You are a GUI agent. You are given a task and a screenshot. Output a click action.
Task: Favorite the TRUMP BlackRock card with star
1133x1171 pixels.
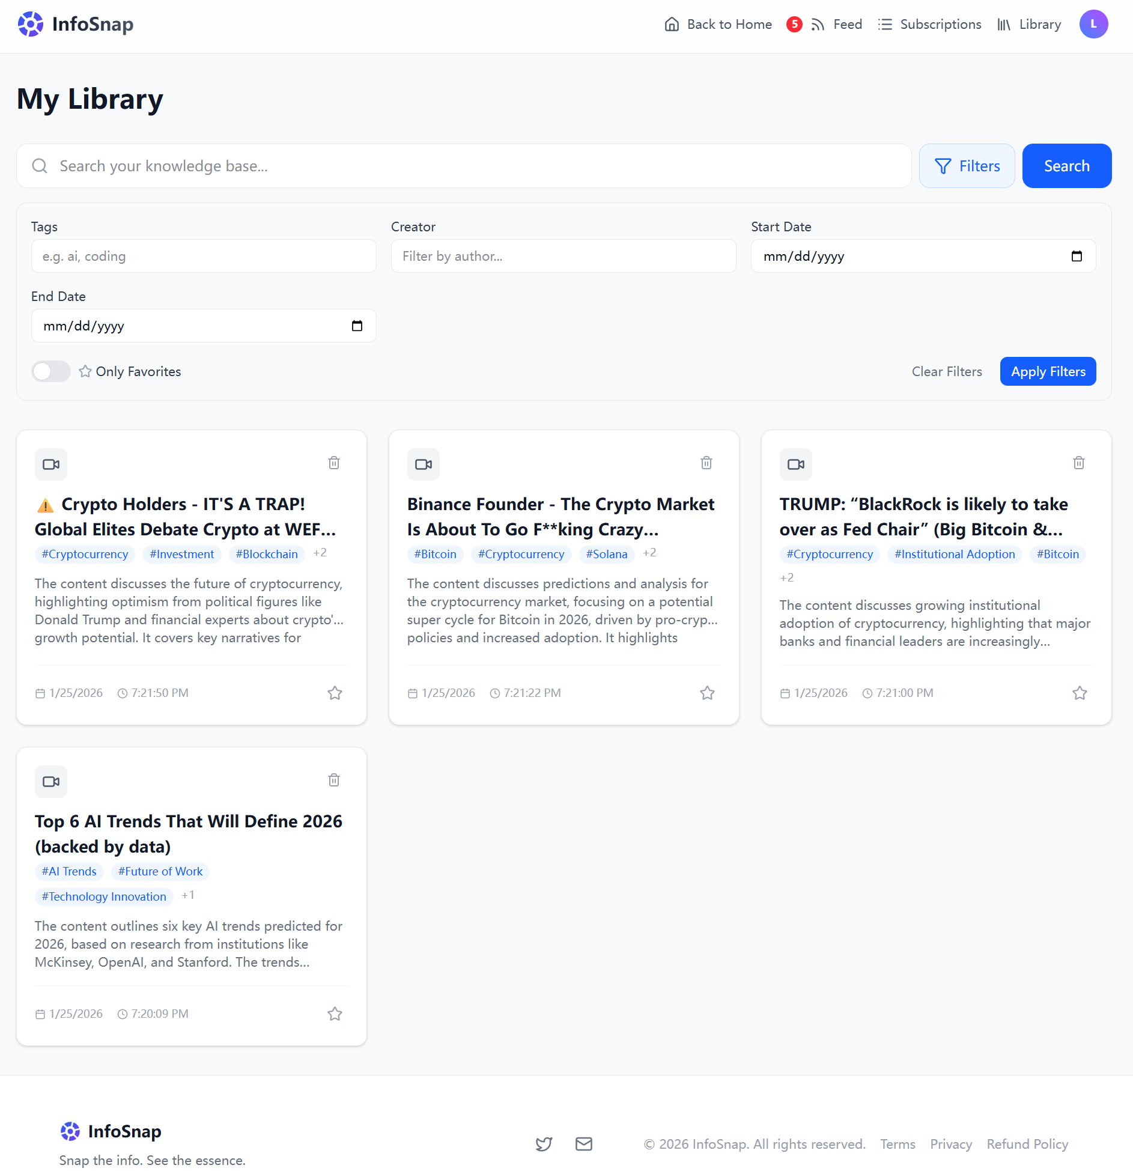coord(1080,693)
